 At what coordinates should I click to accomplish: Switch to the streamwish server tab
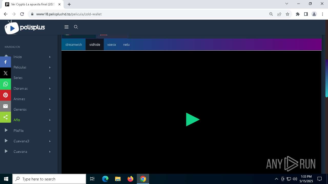[x=74, y=44]
